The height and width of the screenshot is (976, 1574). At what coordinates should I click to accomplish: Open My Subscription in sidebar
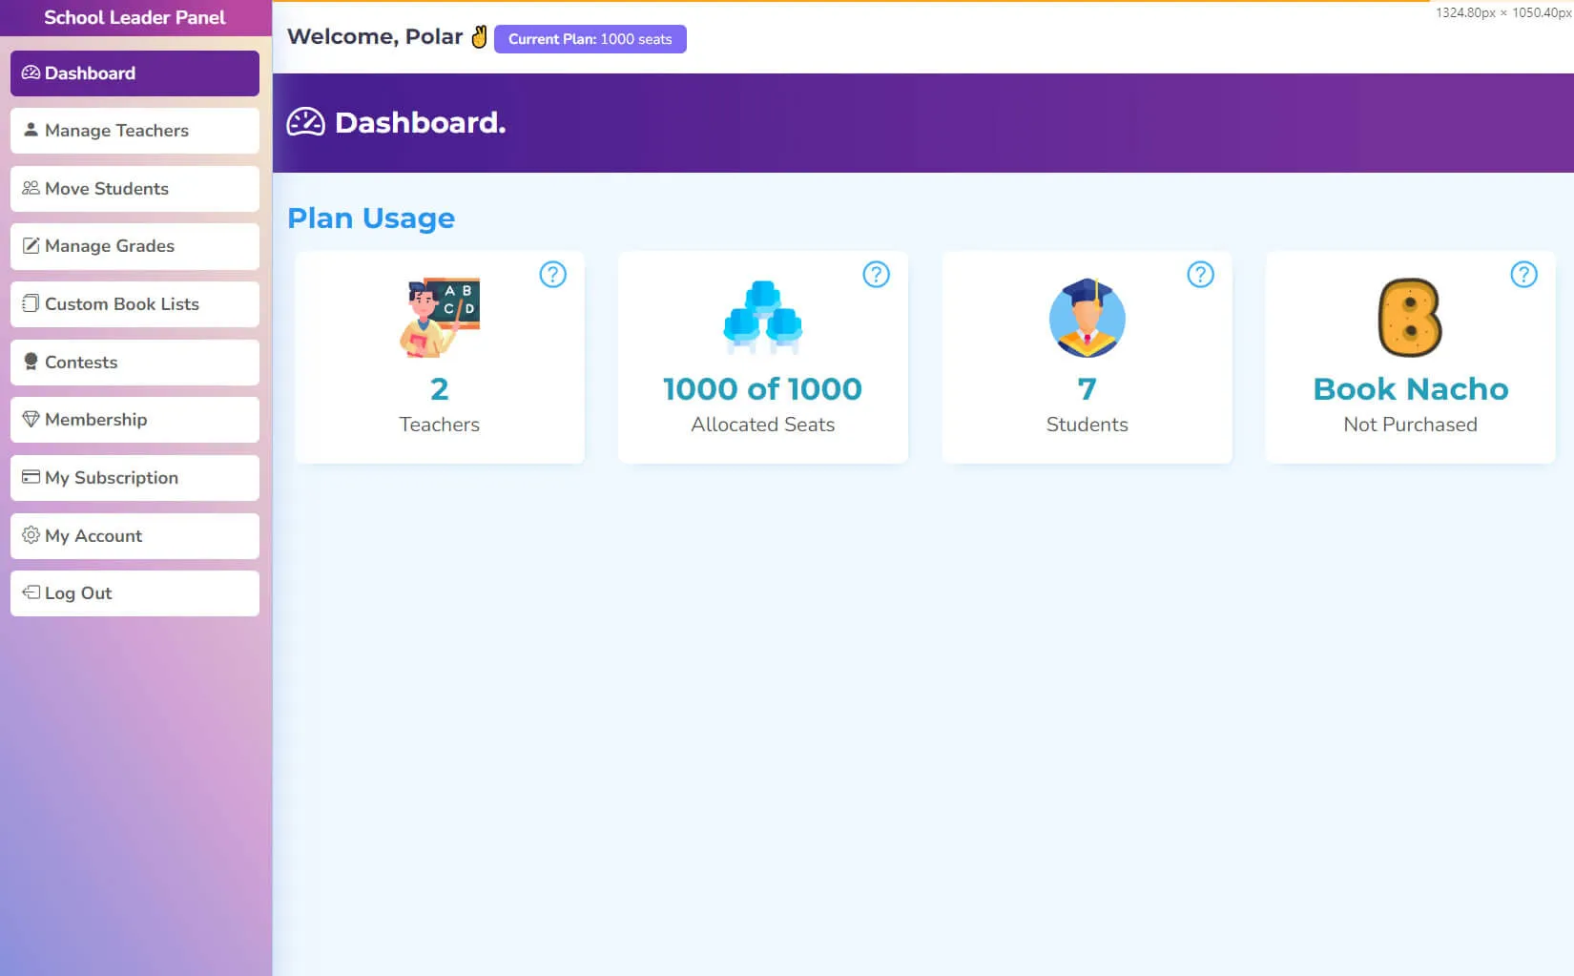click(135, 478)
